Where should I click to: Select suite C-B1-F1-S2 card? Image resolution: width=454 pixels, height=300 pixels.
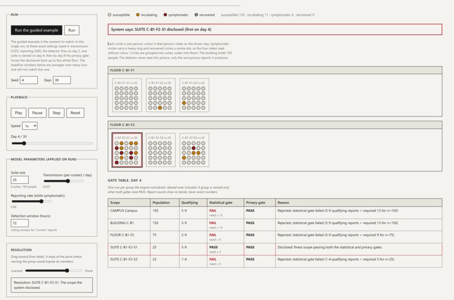click(161, 95)
